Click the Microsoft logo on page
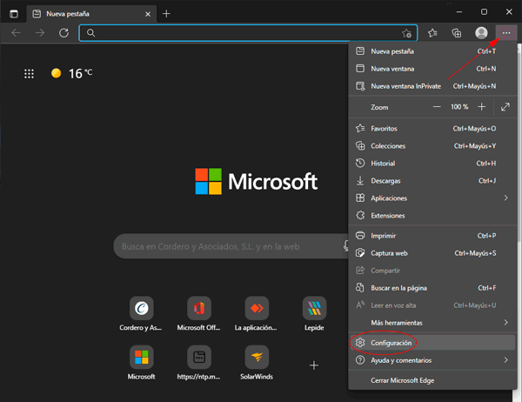This screenshot has height=402, width=522. click(x=257, y=181)
